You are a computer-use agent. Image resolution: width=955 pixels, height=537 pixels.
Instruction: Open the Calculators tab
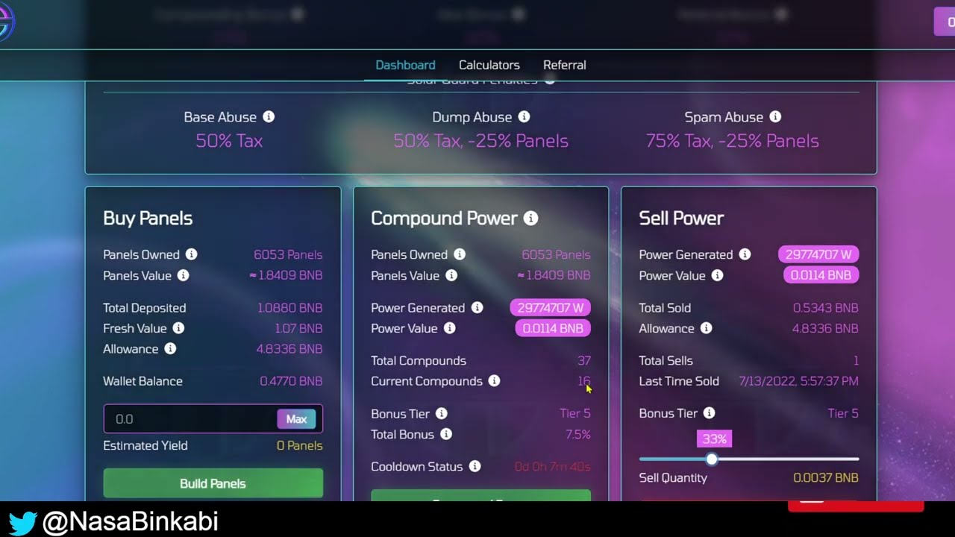pos(489,65)
